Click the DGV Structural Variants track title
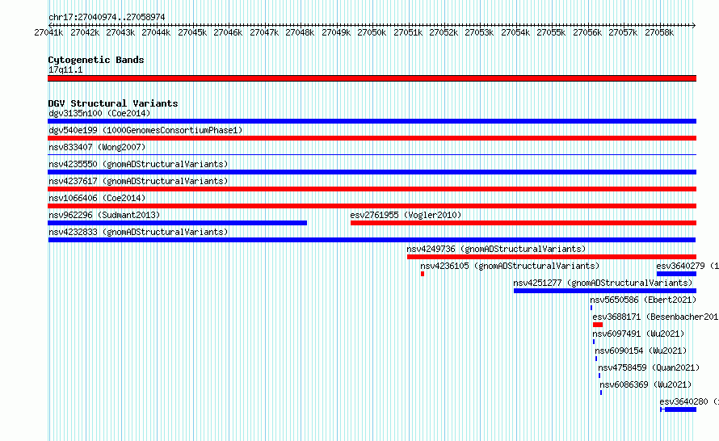 (x=113, y=103)
